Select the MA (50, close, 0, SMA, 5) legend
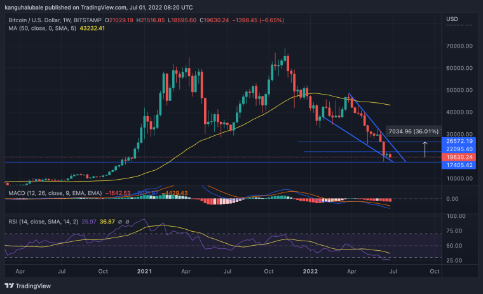 (42, 29)
